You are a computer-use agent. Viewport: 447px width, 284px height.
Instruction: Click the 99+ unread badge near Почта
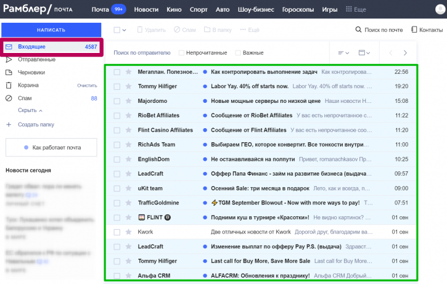click(118, 9)
